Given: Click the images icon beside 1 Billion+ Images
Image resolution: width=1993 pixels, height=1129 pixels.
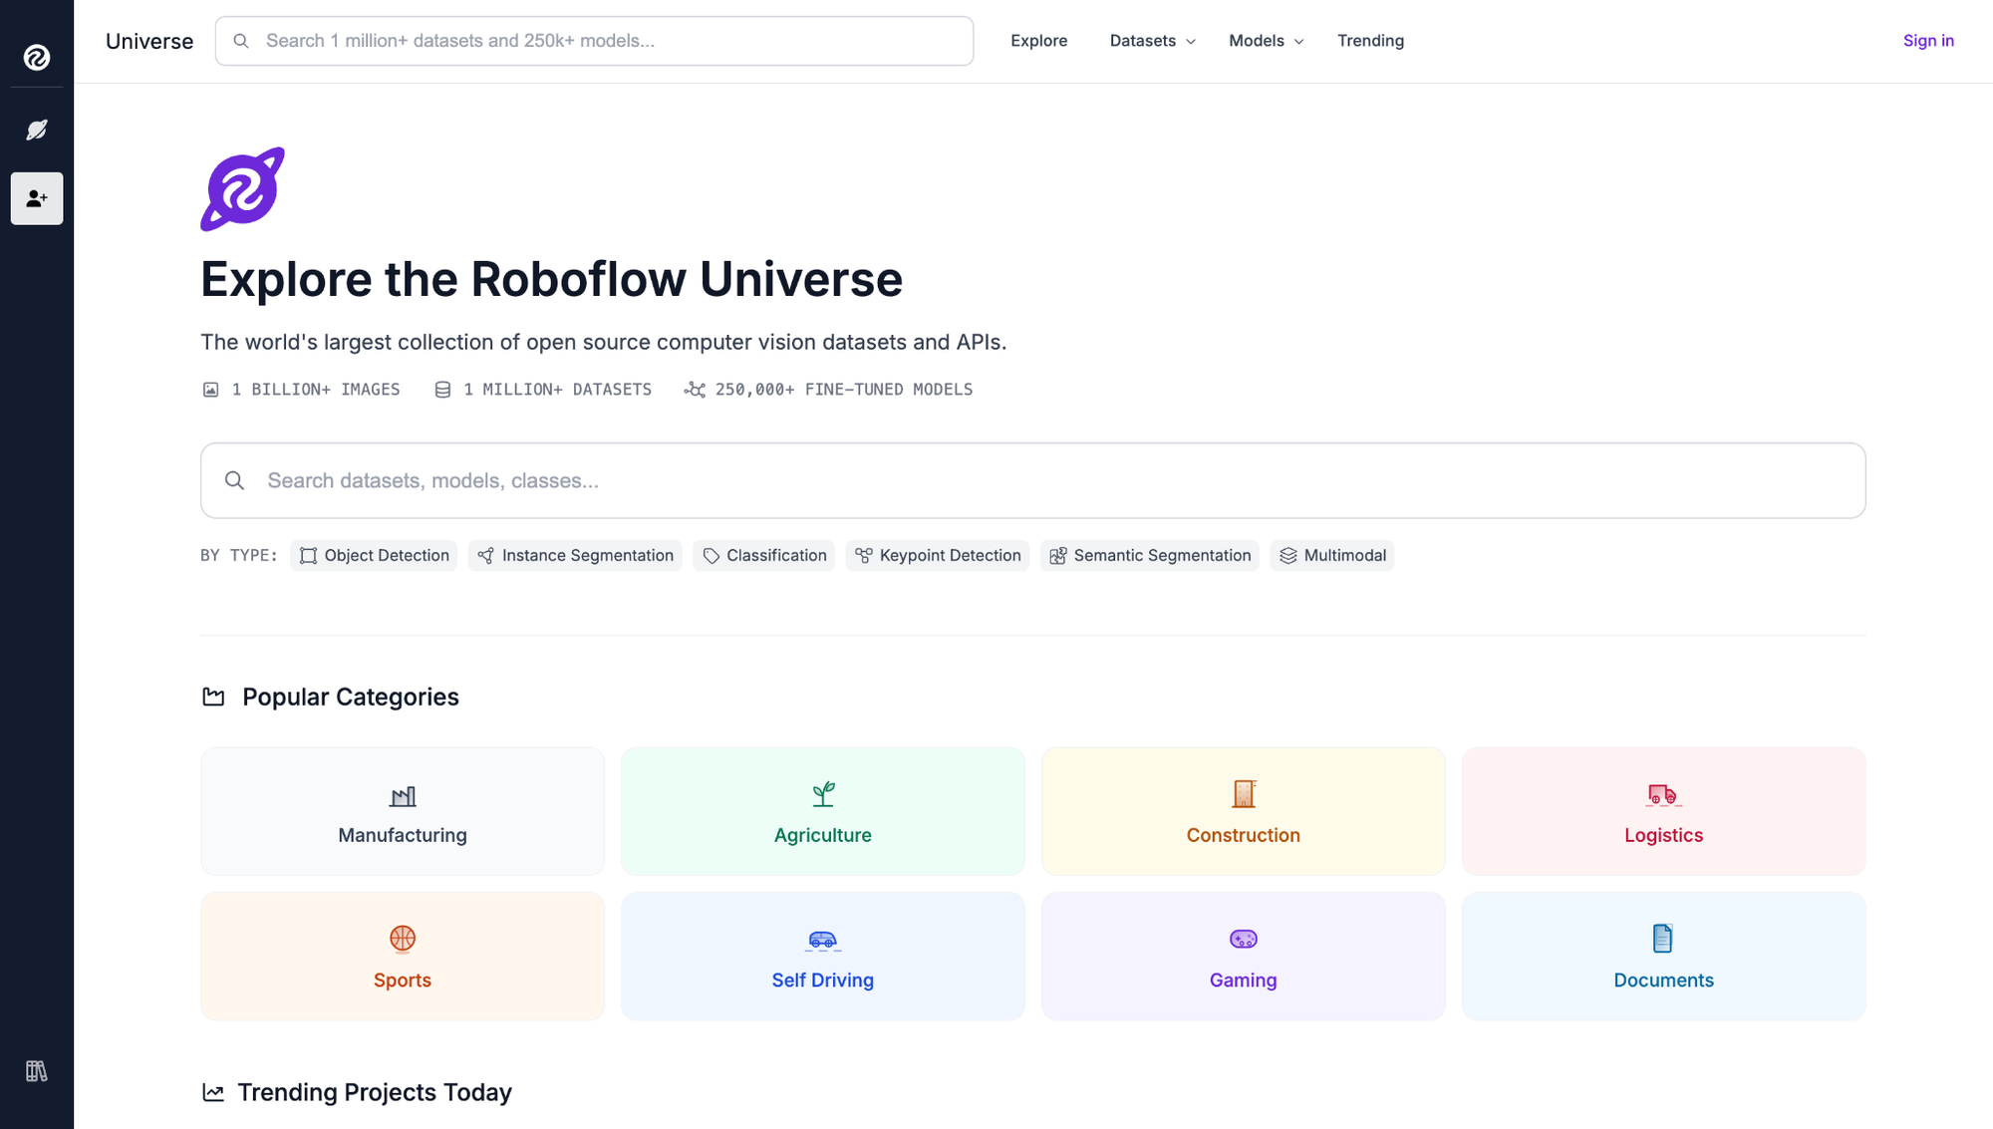Looking at the screenshot, I should point(210,390).
